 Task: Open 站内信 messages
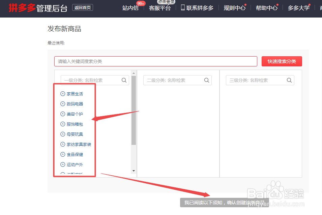[x=130, y=8]
